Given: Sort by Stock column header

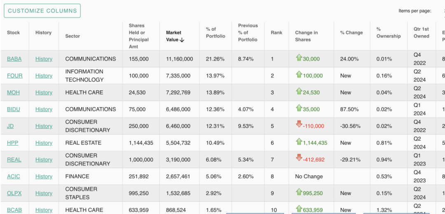Looking at the screenshot, I should click(x=13, y=33).
